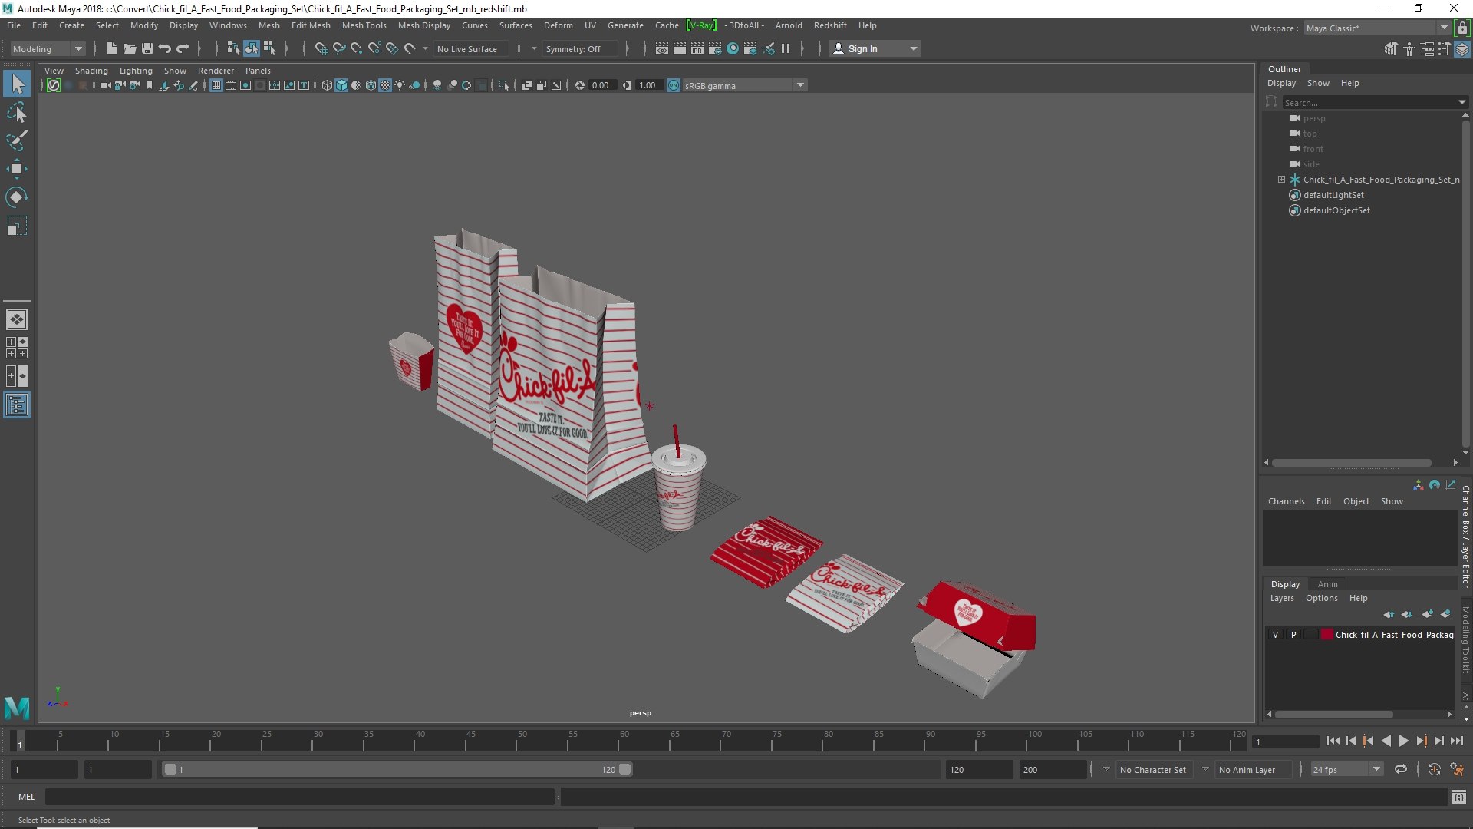Choose the Scale tool in toolbox
This screenshot has width=1473, height=829.
pyautogui.click(x=17, y=226)
